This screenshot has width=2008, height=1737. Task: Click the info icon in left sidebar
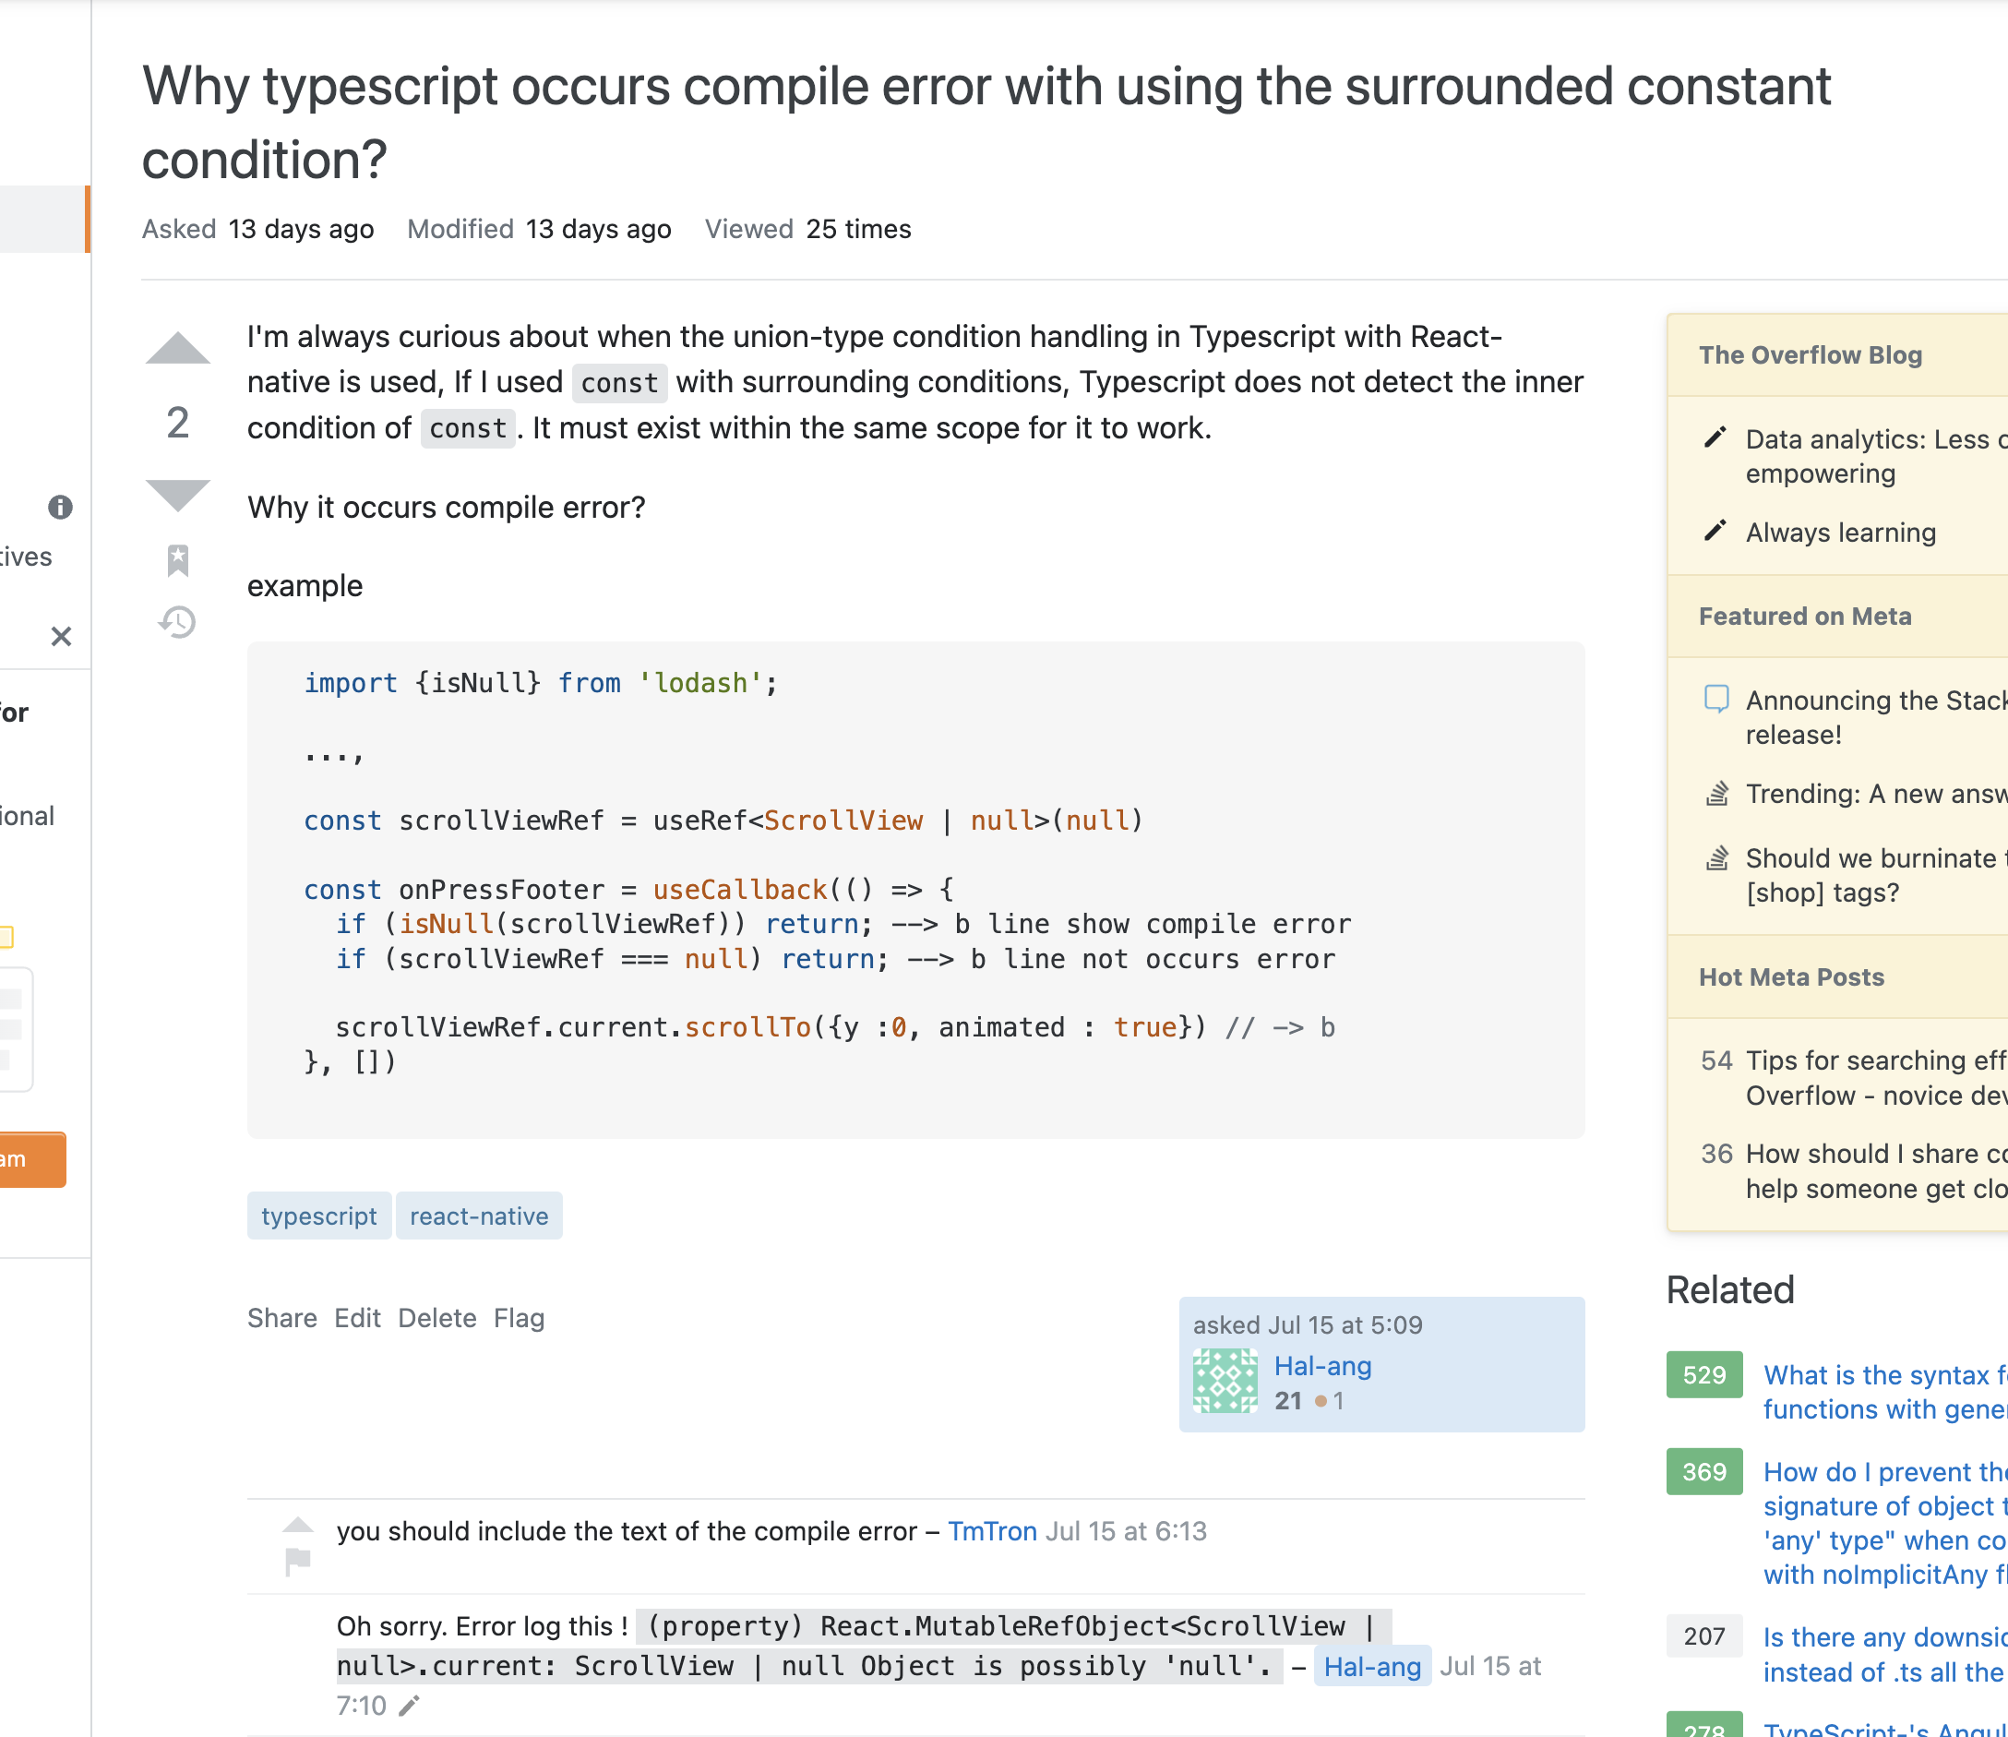[60, 507]
